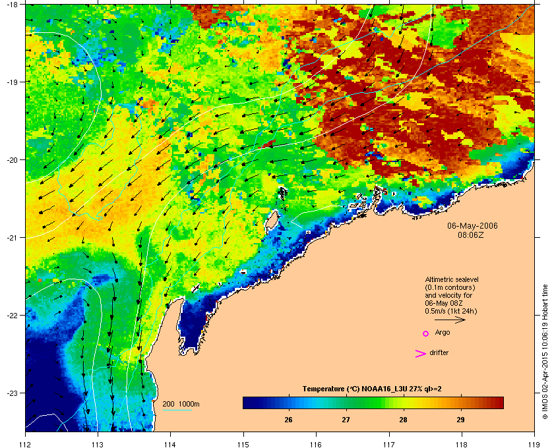Click the Temperature NOAA16_L3U colorbar title
Screen dimensions: 554x448
372,389
